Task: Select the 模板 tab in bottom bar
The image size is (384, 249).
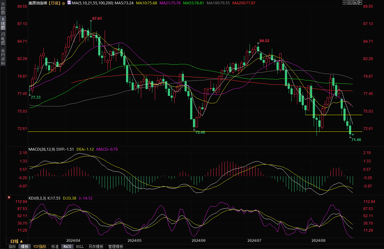Action: tap(24, 247)
